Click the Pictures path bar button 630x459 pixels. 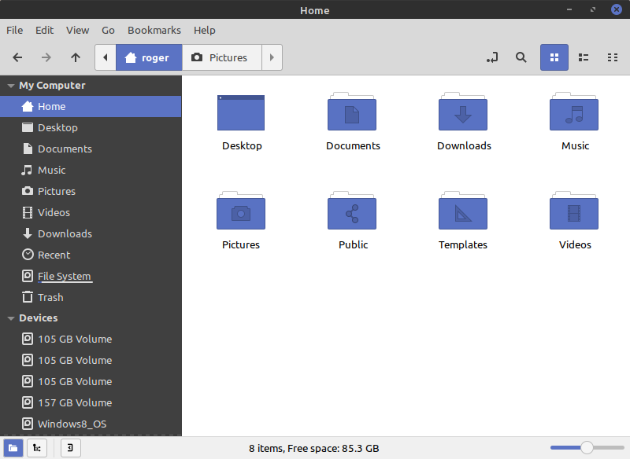click(x=220, y=57)
